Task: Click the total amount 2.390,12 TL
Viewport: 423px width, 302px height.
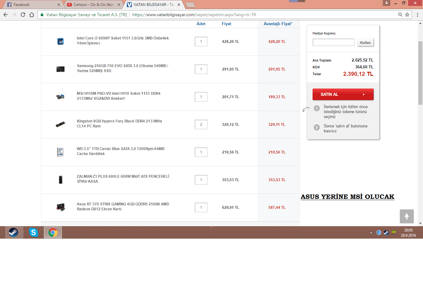Action: [x=358, y=74]
